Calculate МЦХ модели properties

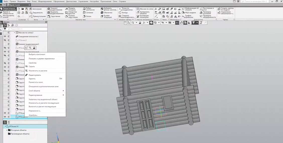(189, 12)
